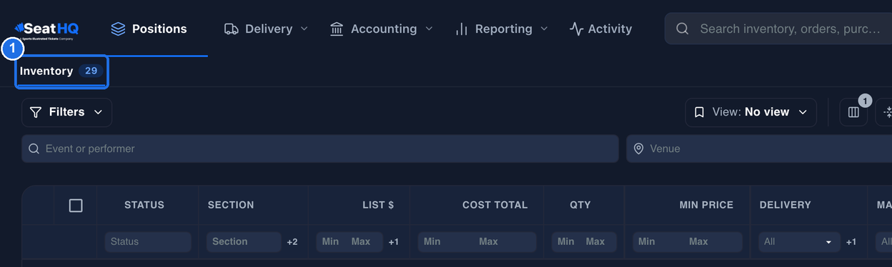The image size is (892, 267).
Task: Expand the Accounting chevron
Action: (429, 29)
